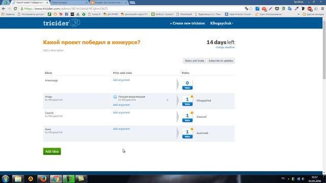Click the black cursor extension icon
Image resolution: width=326 pixels, height=183 pixels.
303,9
